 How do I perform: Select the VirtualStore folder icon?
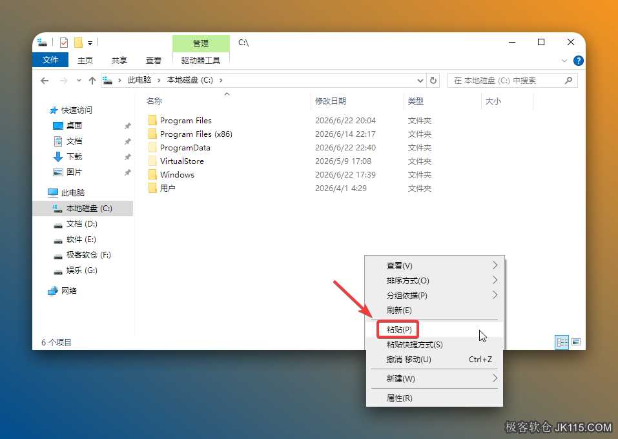tap(152, 161)
